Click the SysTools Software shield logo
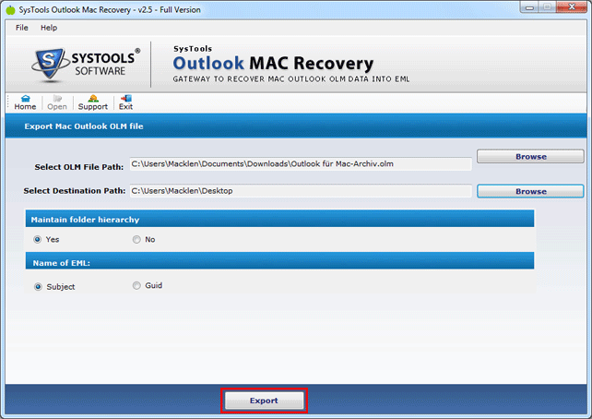Screen dimensions: 592x419 pos(49,63)
